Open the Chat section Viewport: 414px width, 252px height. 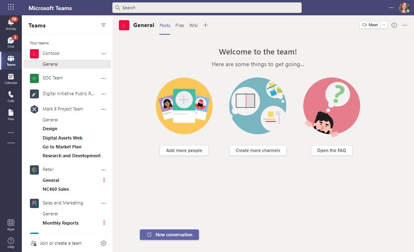point(11,42)
